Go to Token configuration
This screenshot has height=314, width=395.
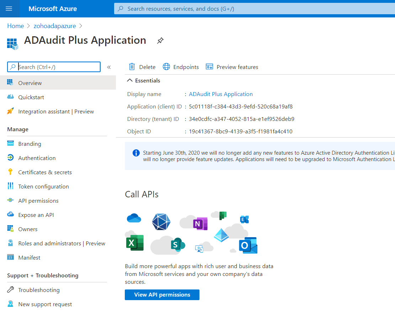click(x=43, y=186)
